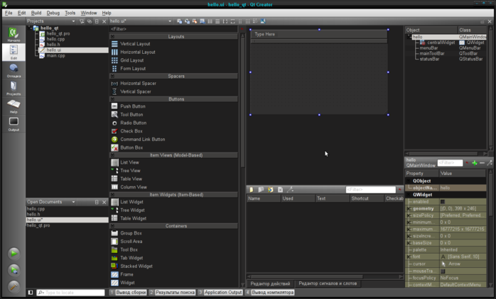The height and width of the screenshot is (299, 496).
Task: Click New action icon in Action Editor
Action: coord(251,190)
